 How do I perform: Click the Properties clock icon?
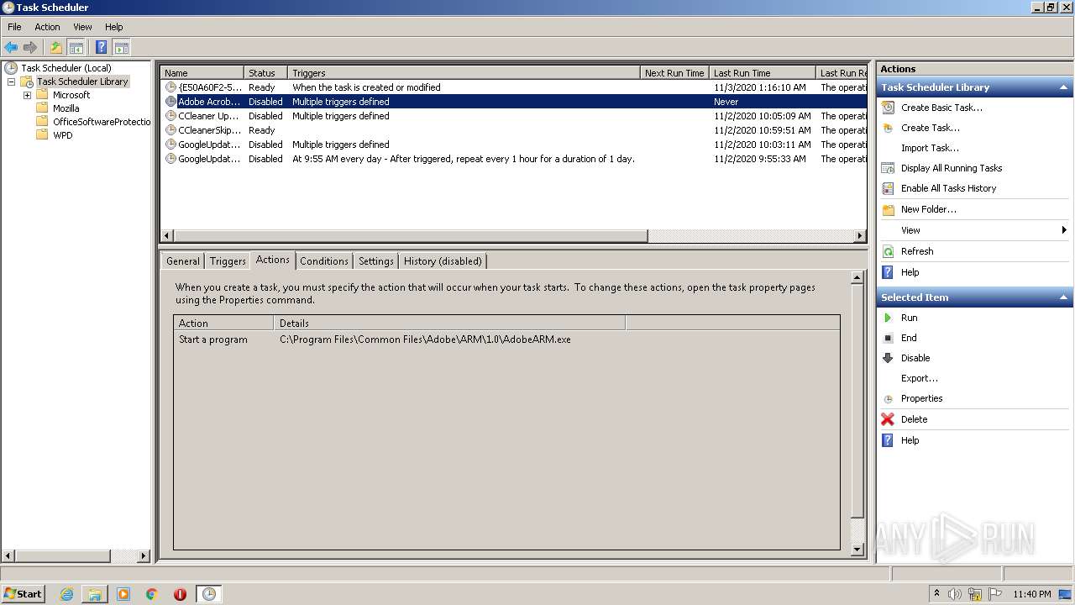click(x=888, y=398)
